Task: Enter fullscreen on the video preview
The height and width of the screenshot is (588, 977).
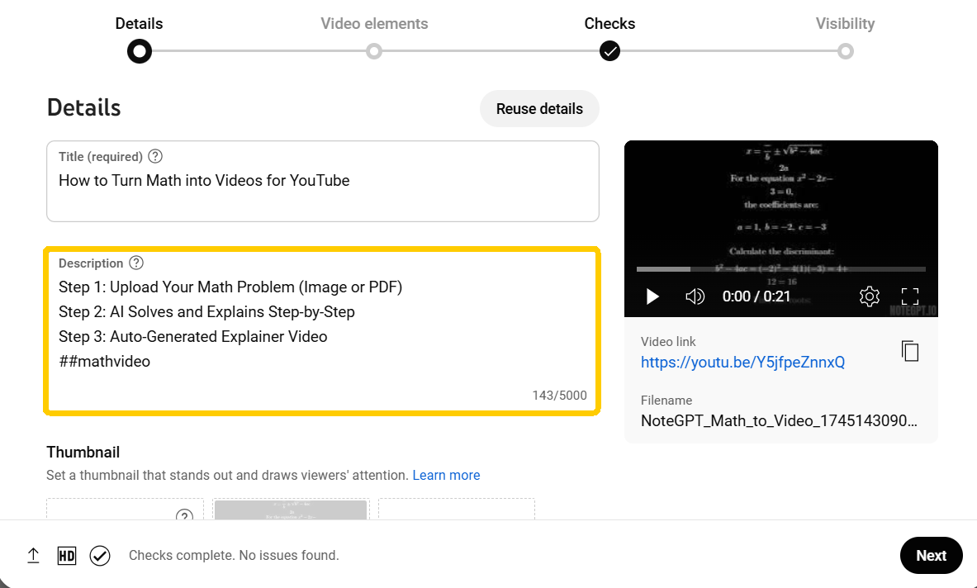Action: pyautogui.click(x=911, y=296)
